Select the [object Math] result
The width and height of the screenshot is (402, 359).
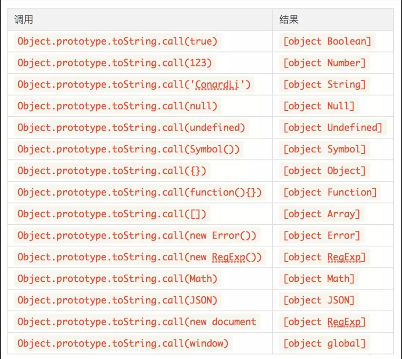click(319, 279)
